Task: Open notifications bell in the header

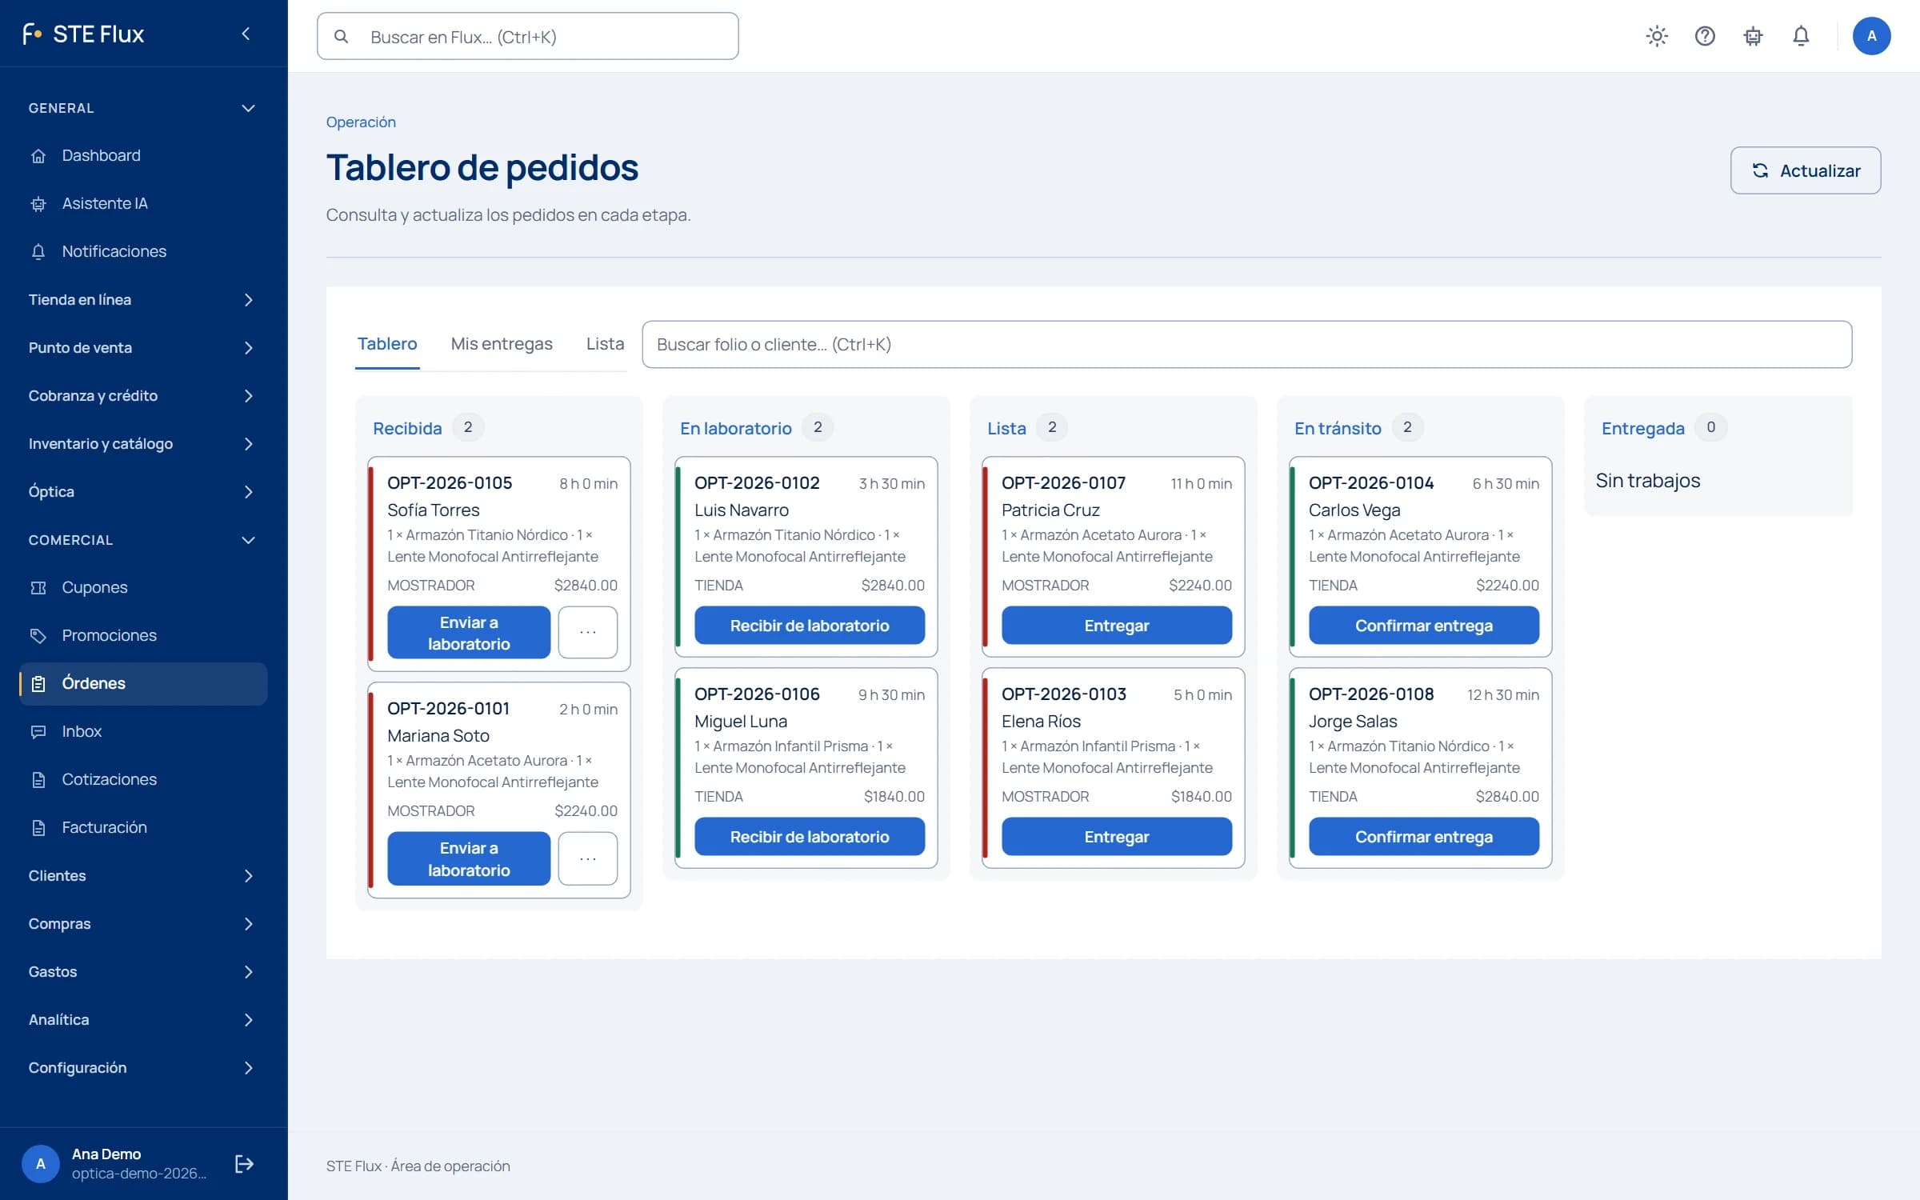Action: pos(1801,36)
